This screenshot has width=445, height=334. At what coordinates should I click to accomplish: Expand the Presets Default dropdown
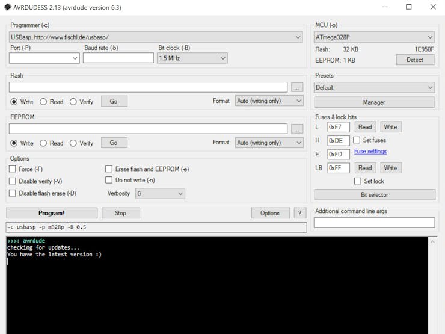pos(374,88)
